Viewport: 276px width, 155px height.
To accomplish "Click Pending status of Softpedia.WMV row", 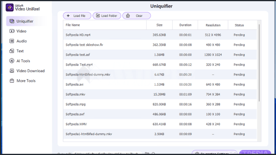I will click(x=239, y=124).
